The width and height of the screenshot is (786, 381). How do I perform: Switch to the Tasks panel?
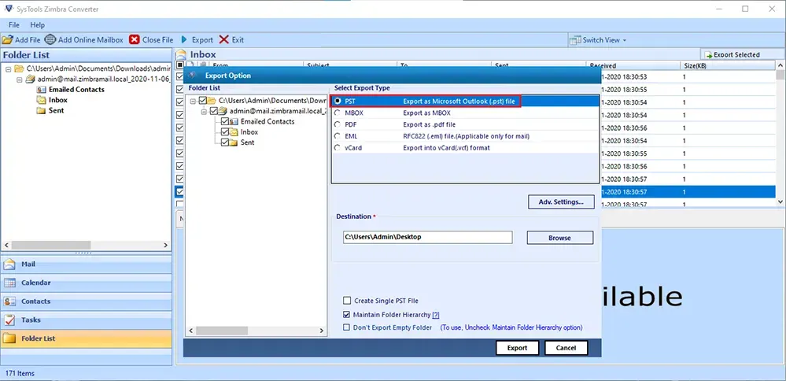pos(87,320)
